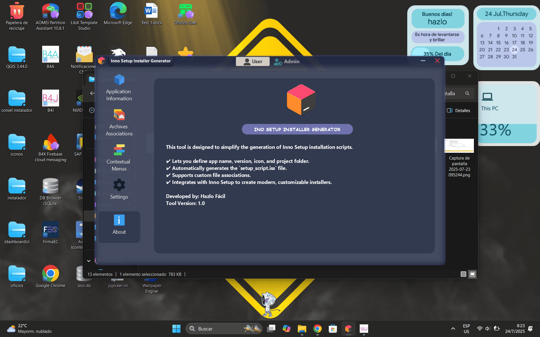Open Contextual Menus section

pyautogui.click(x=119, y=158)
